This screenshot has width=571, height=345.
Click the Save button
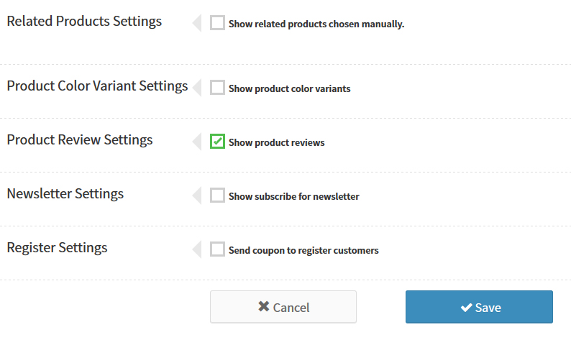click(479, 307)
